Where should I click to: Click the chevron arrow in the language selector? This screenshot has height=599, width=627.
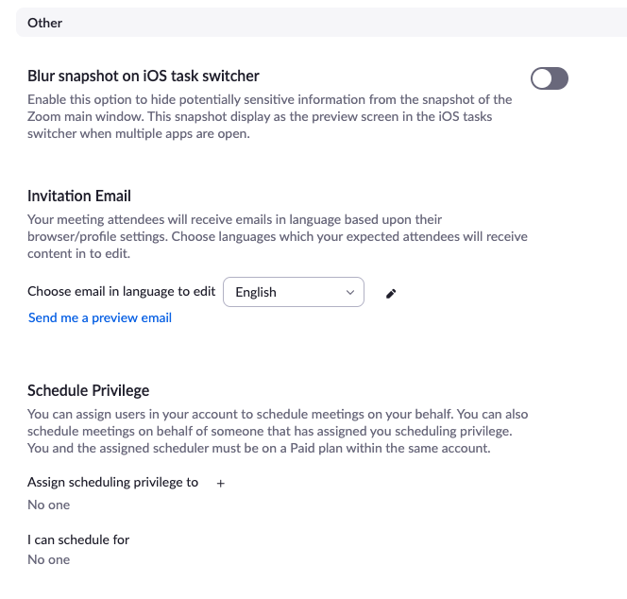pos(350,292)
